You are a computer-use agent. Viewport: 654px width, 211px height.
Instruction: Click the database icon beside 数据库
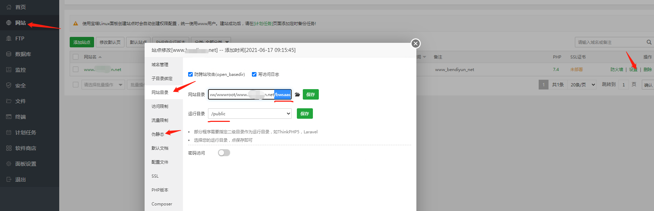(9, 54)
